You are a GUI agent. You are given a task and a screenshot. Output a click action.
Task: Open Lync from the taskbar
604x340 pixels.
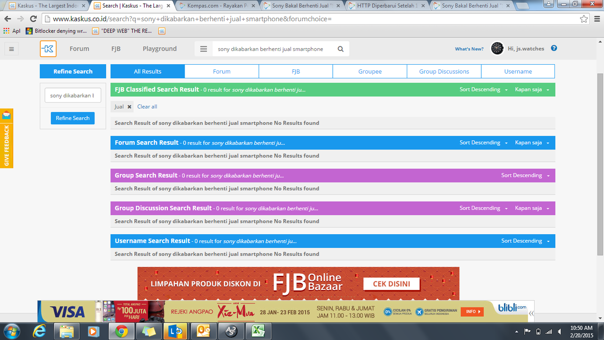coord(176,331)
